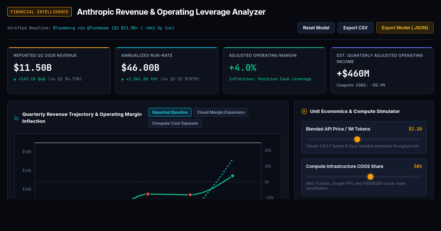Screen dimensions: 441x231
Task: Click the +4.0% margin value
Action: point(243,68)
